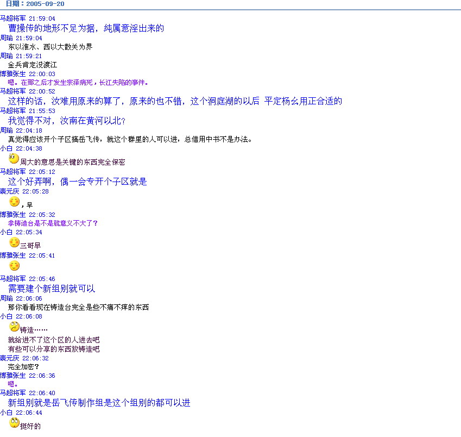The height and width of the screenshot is (437, 461).
Task: Click the blushing emoji before ，早
Action: point(15,202)
